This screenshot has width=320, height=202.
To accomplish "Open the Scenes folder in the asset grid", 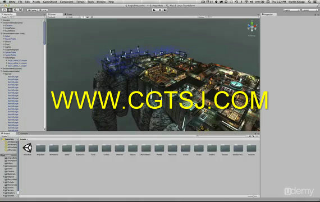I will tap(185, 149).
